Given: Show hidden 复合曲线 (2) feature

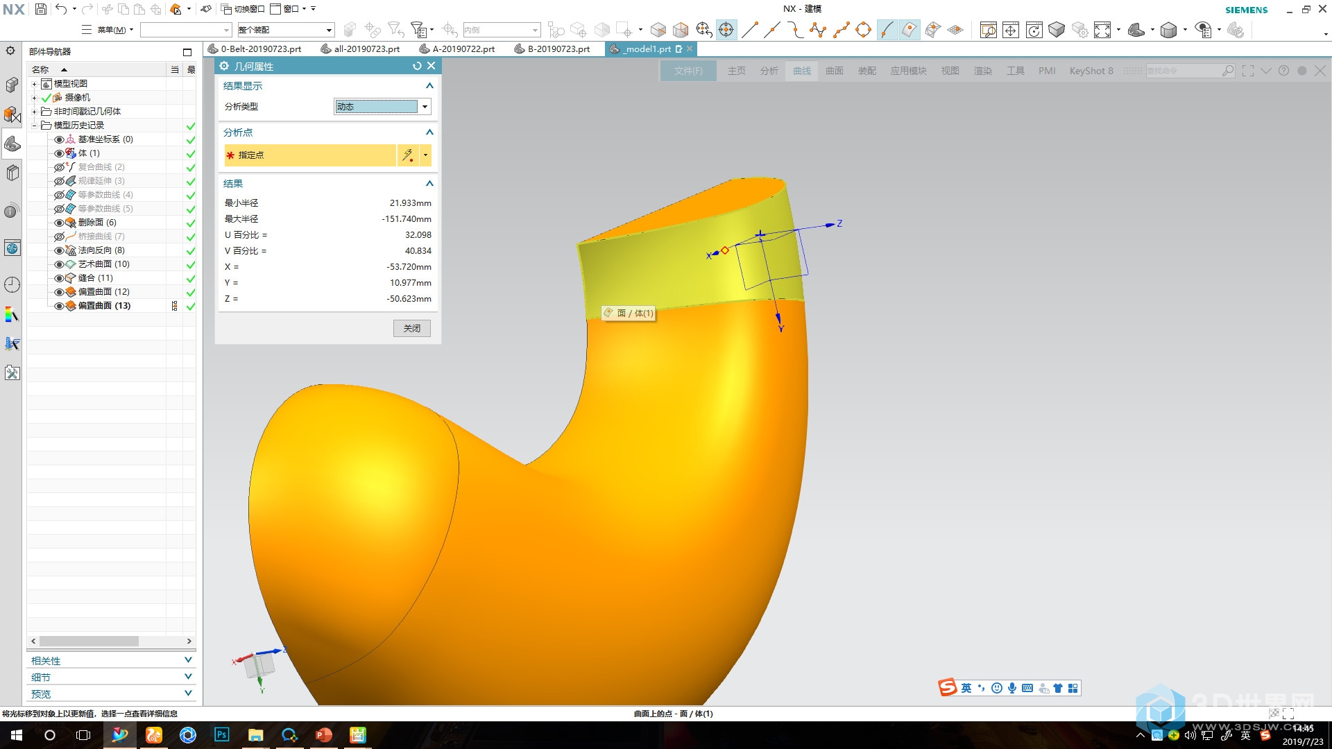Looking at the screenshot, I should (x=59, y=167).
